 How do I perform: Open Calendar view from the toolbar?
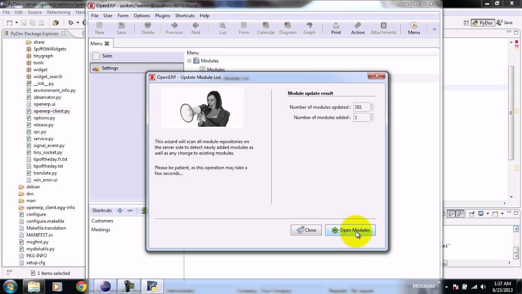click(x=266, y=29)
